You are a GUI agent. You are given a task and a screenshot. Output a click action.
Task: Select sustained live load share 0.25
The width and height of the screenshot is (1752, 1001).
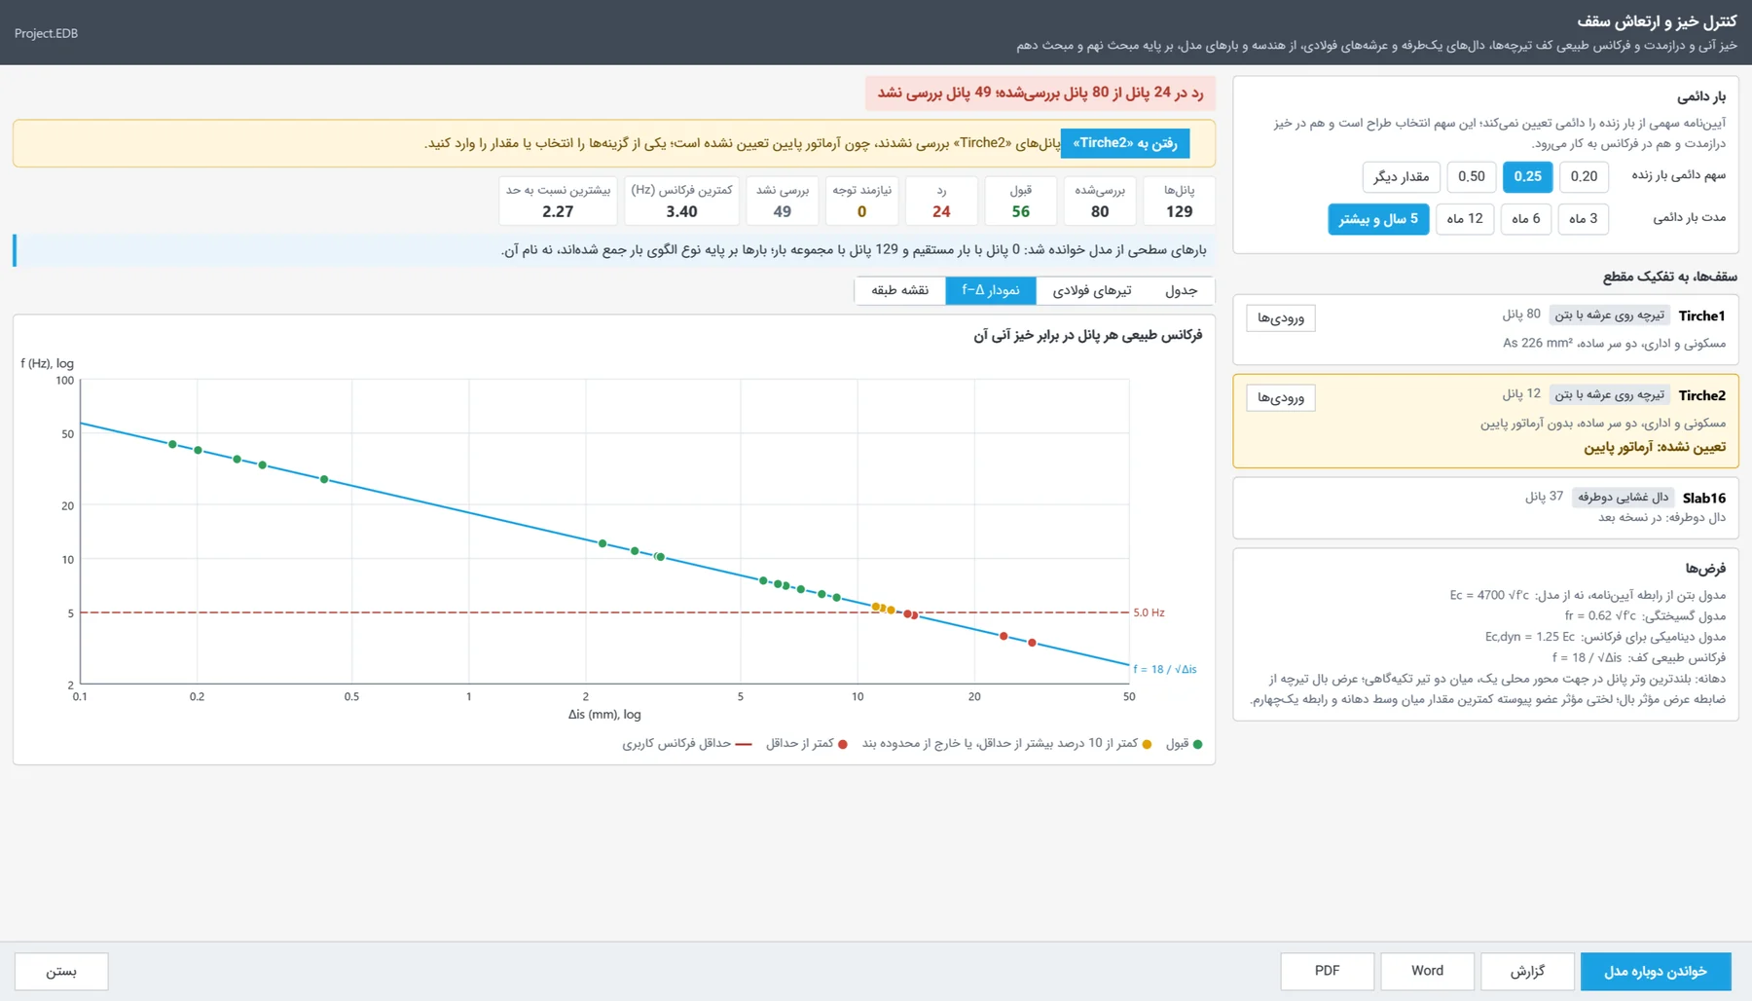[x=1527, y=176]
